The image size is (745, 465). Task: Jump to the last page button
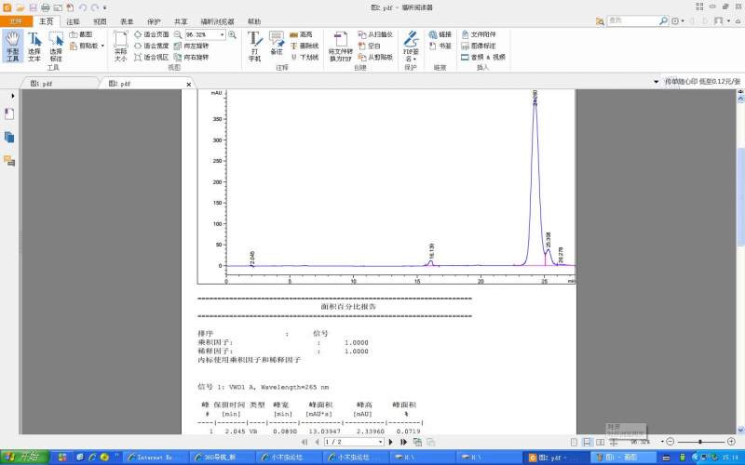(403, 442)
